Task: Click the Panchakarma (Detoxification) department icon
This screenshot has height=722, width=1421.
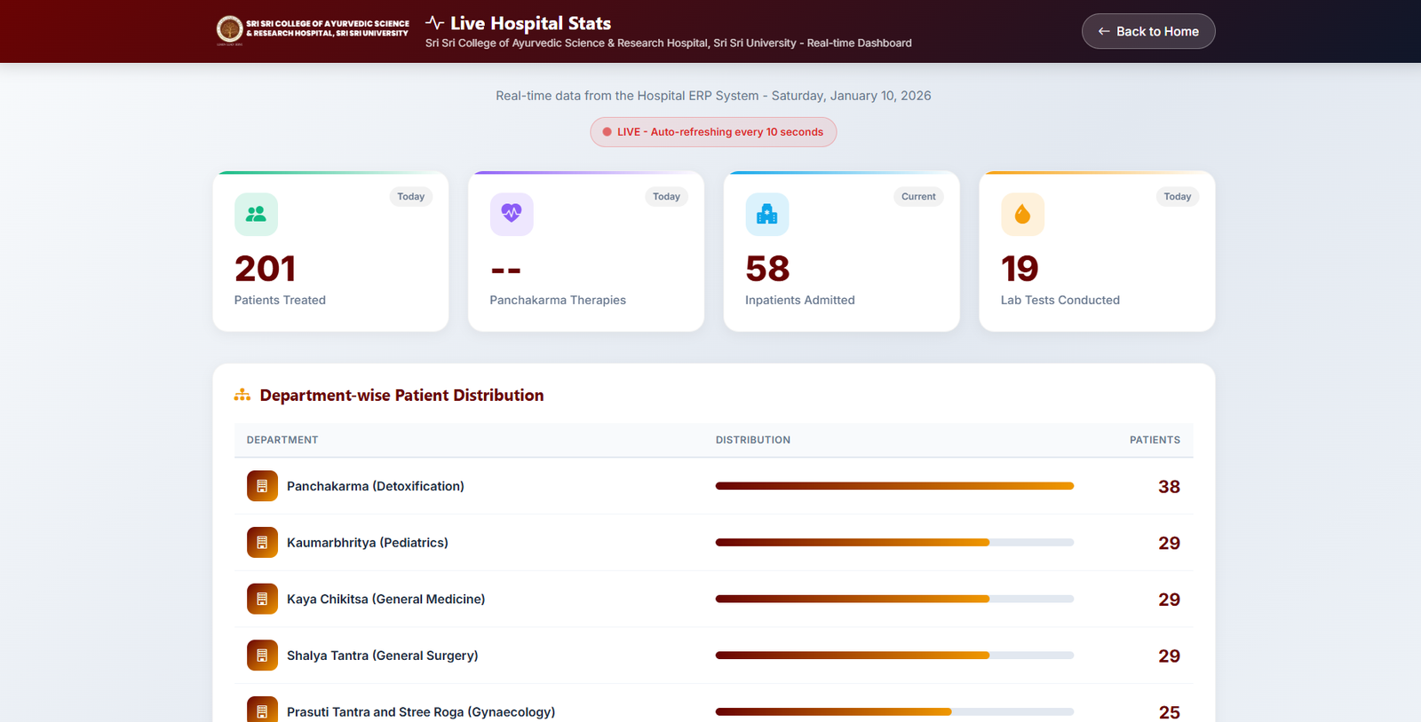Action: [262, 486]
